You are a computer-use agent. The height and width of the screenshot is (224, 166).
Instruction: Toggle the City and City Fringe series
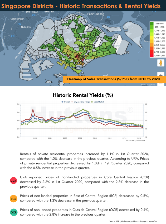(80, 102)
